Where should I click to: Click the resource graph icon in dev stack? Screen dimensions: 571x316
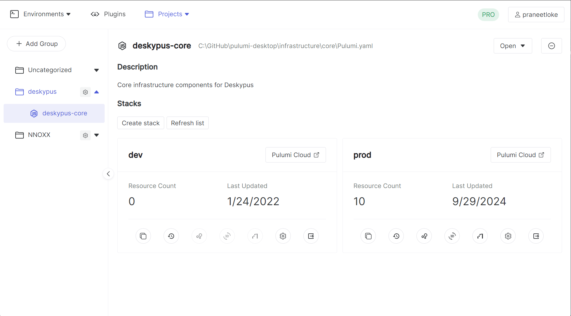(199, 236)
